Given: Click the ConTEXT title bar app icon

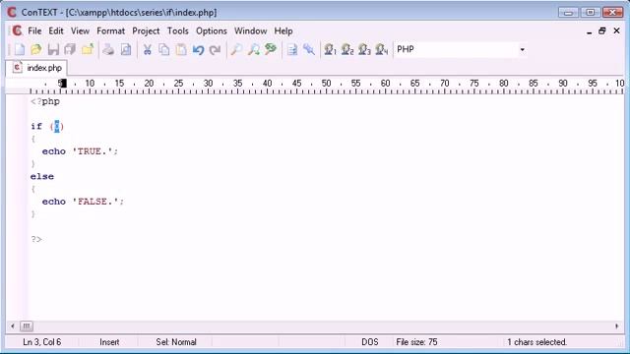Looking at the screenshot, I should pyautogui.click(x=12, y=13).
